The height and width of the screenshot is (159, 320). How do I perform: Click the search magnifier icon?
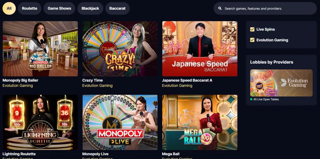[x=220, y=9]
